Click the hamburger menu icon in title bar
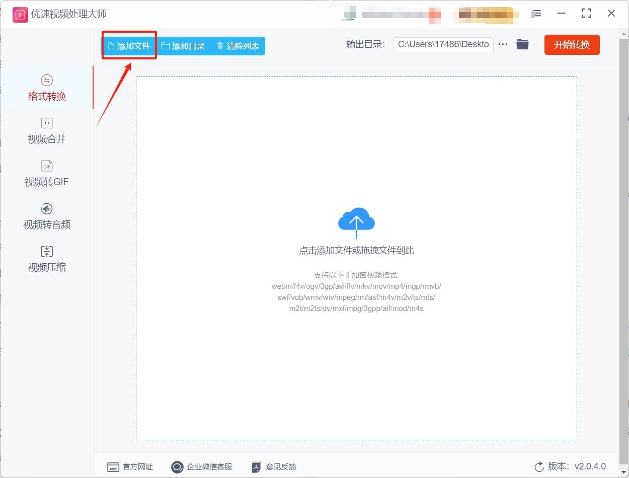 click(x=536, y=14)
